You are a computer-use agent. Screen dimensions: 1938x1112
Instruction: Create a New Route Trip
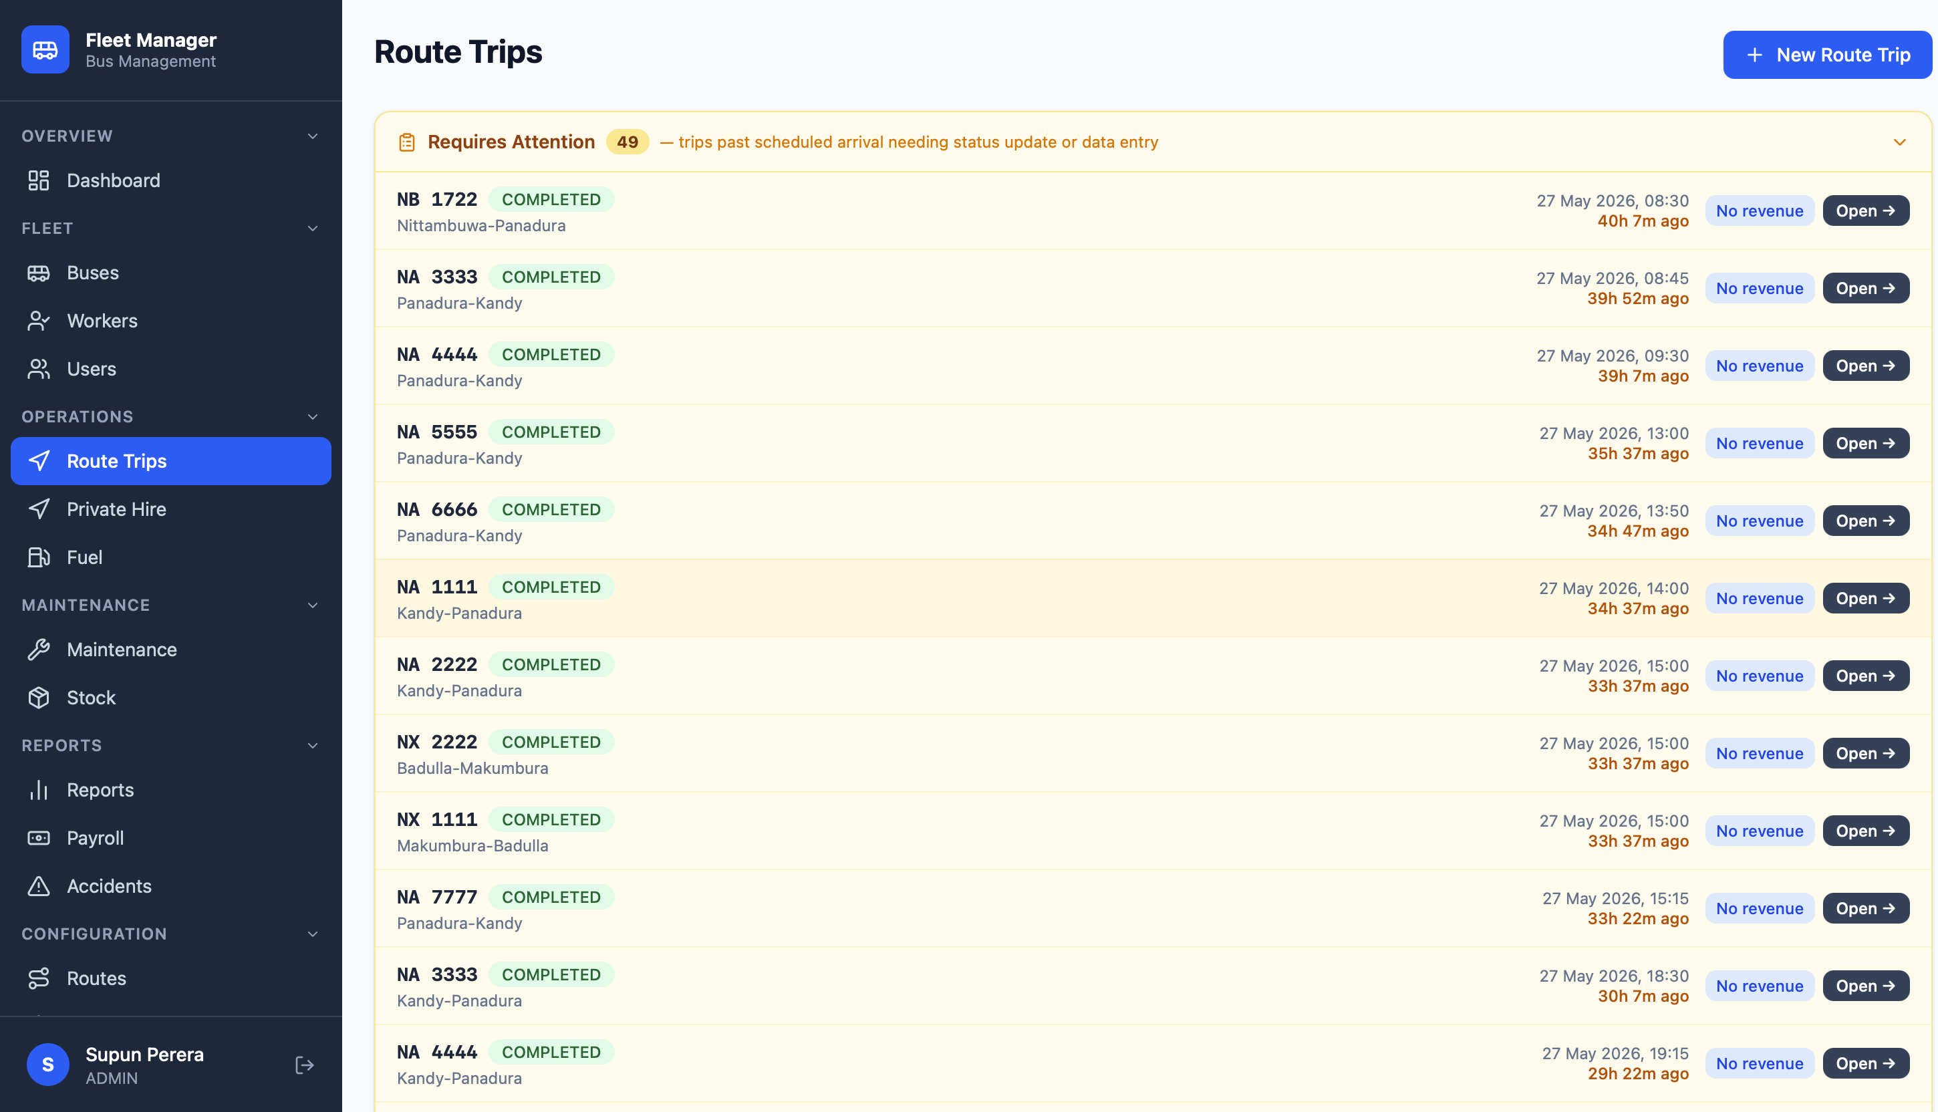coord(1827,55)
